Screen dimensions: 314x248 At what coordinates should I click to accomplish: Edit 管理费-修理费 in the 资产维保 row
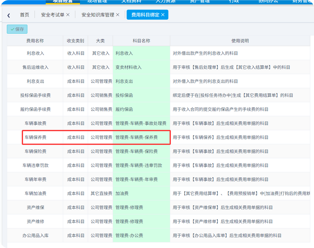point(141,207)
